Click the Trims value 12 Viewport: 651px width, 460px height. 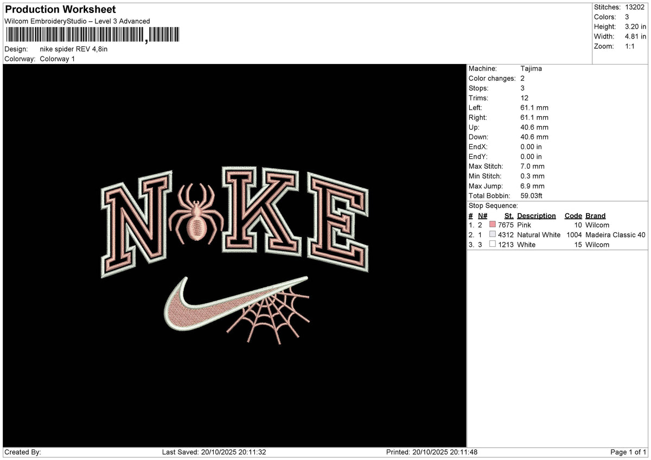pyautogui.click(x=524, y=98)
